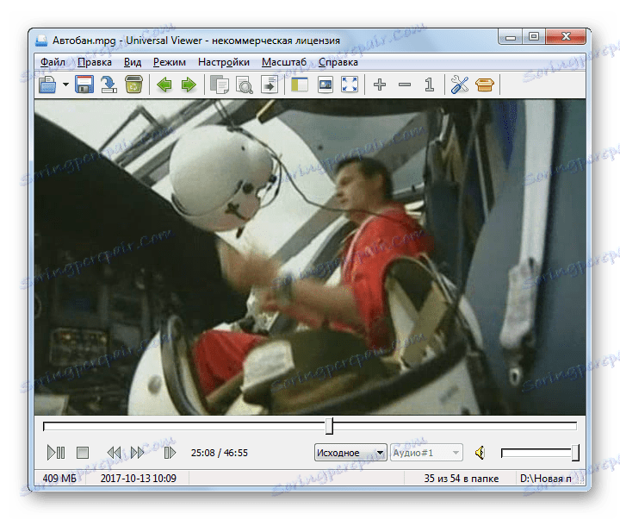The width and height of the screenshot is (620, 520).
Task: Rewind the video with double left arrows
Action: [x=114, y=452]
